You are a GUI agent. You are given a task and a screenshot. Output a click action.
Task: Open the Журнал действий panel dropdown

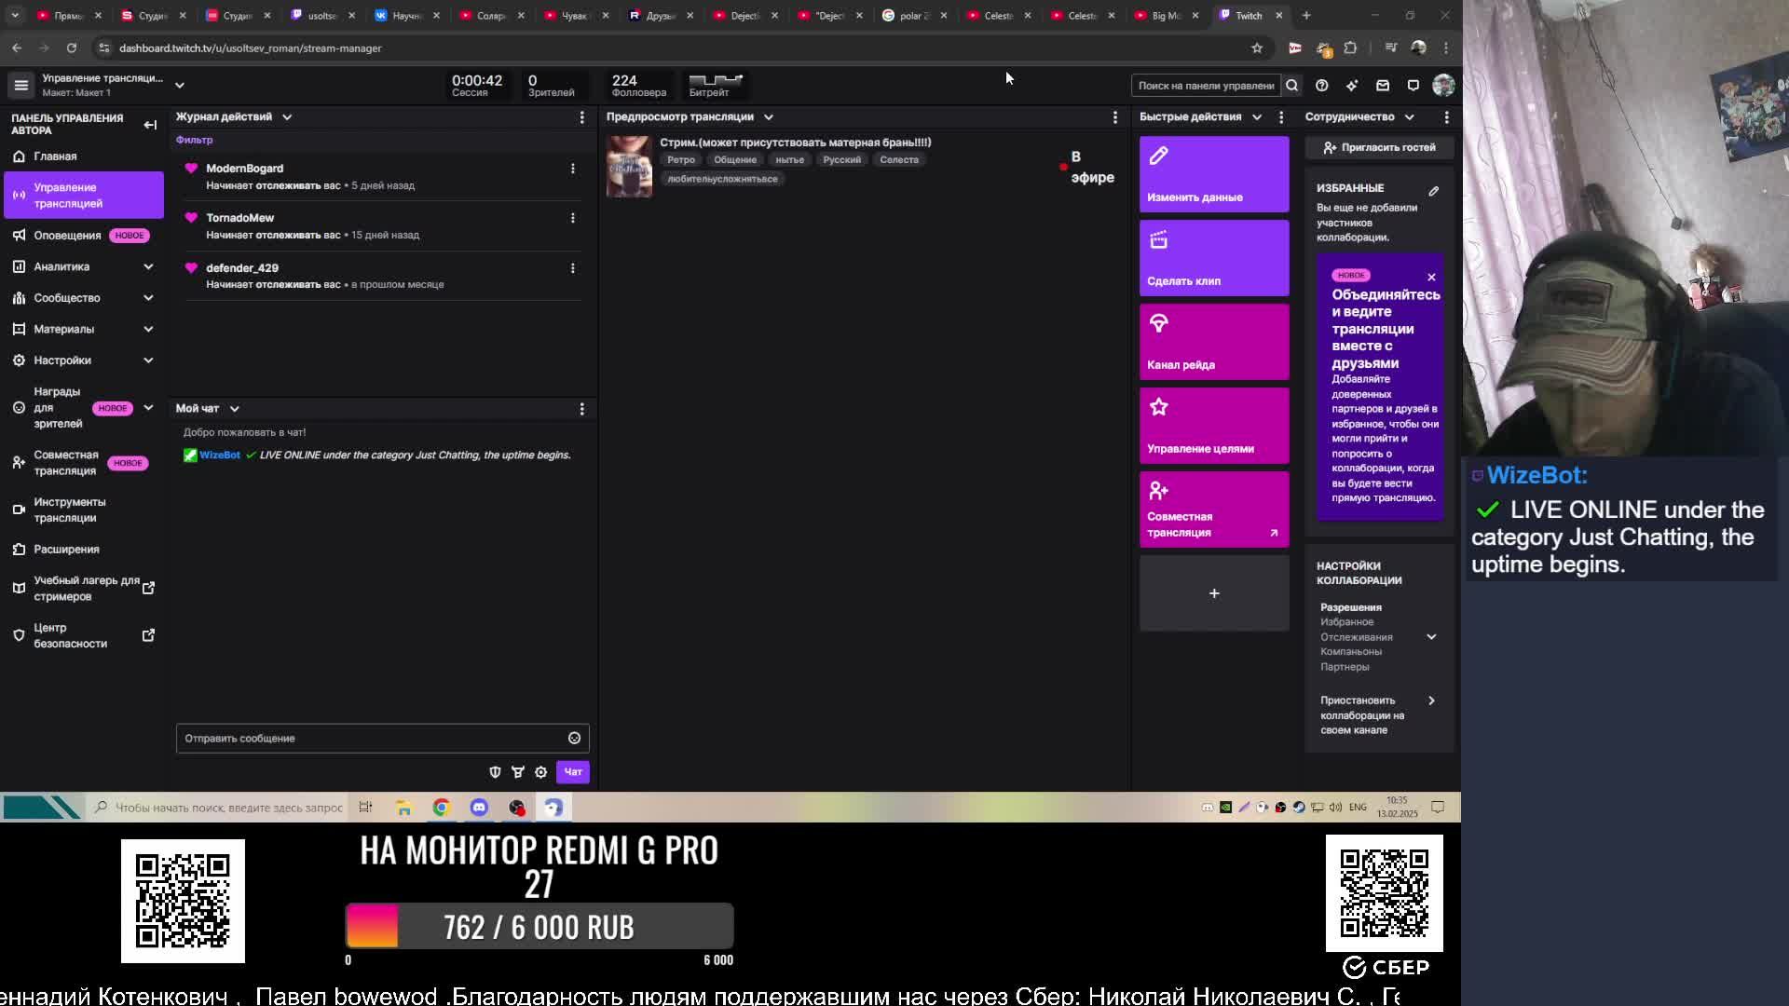coord(287,117)
